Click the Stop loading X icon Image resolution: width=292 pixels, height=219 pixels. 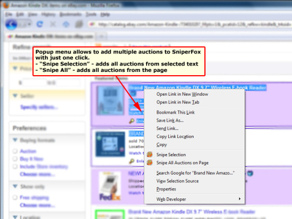point(53,24)
